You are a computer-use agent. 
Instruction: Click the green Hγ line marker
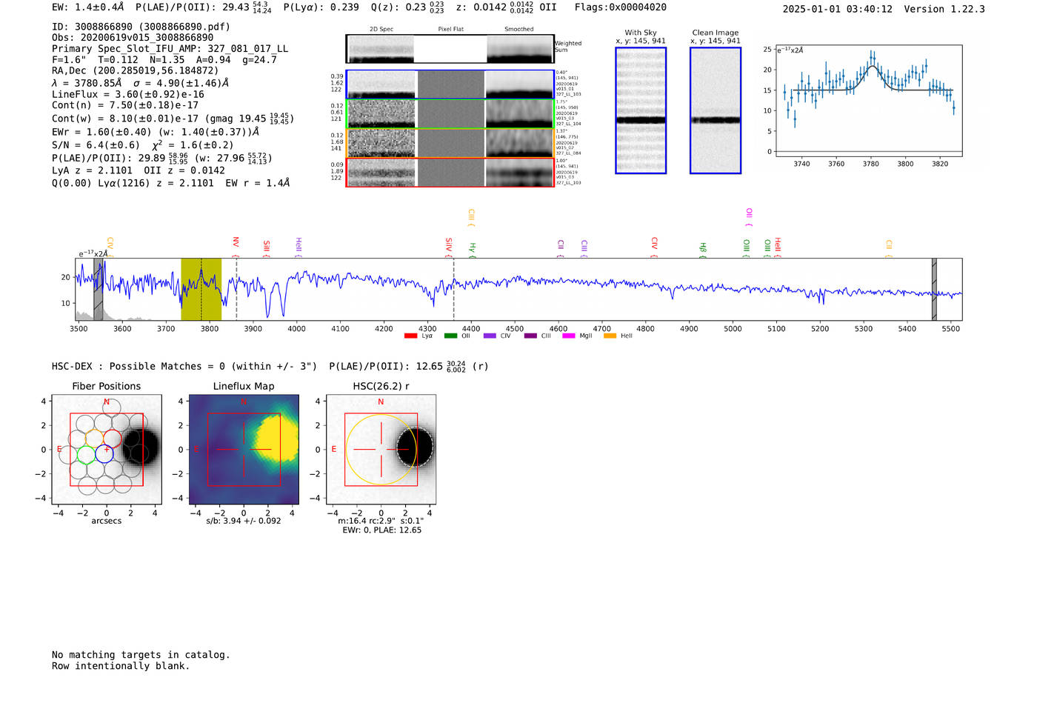click(x=472, y=250)
